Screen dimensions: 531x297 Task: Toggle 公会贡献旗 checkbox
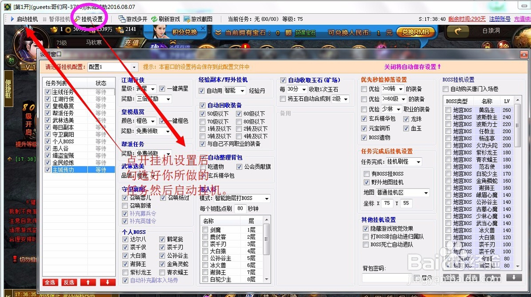239,167
